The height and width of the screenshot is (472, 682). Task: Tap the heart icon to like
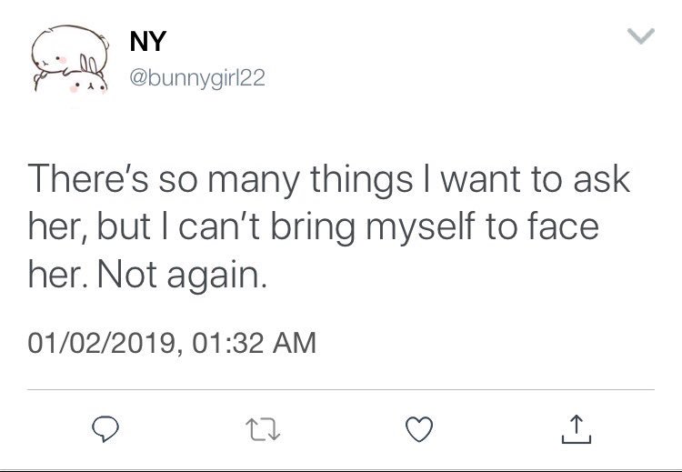[419, 427]
